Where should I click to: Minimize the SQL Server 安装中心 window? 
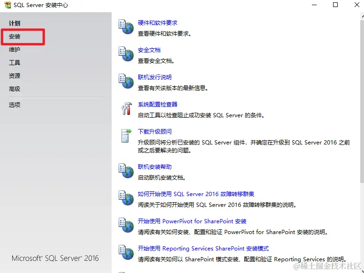[314, 5]
